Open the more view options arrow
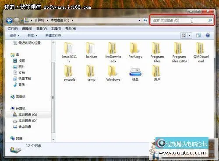 click(190, 35)
